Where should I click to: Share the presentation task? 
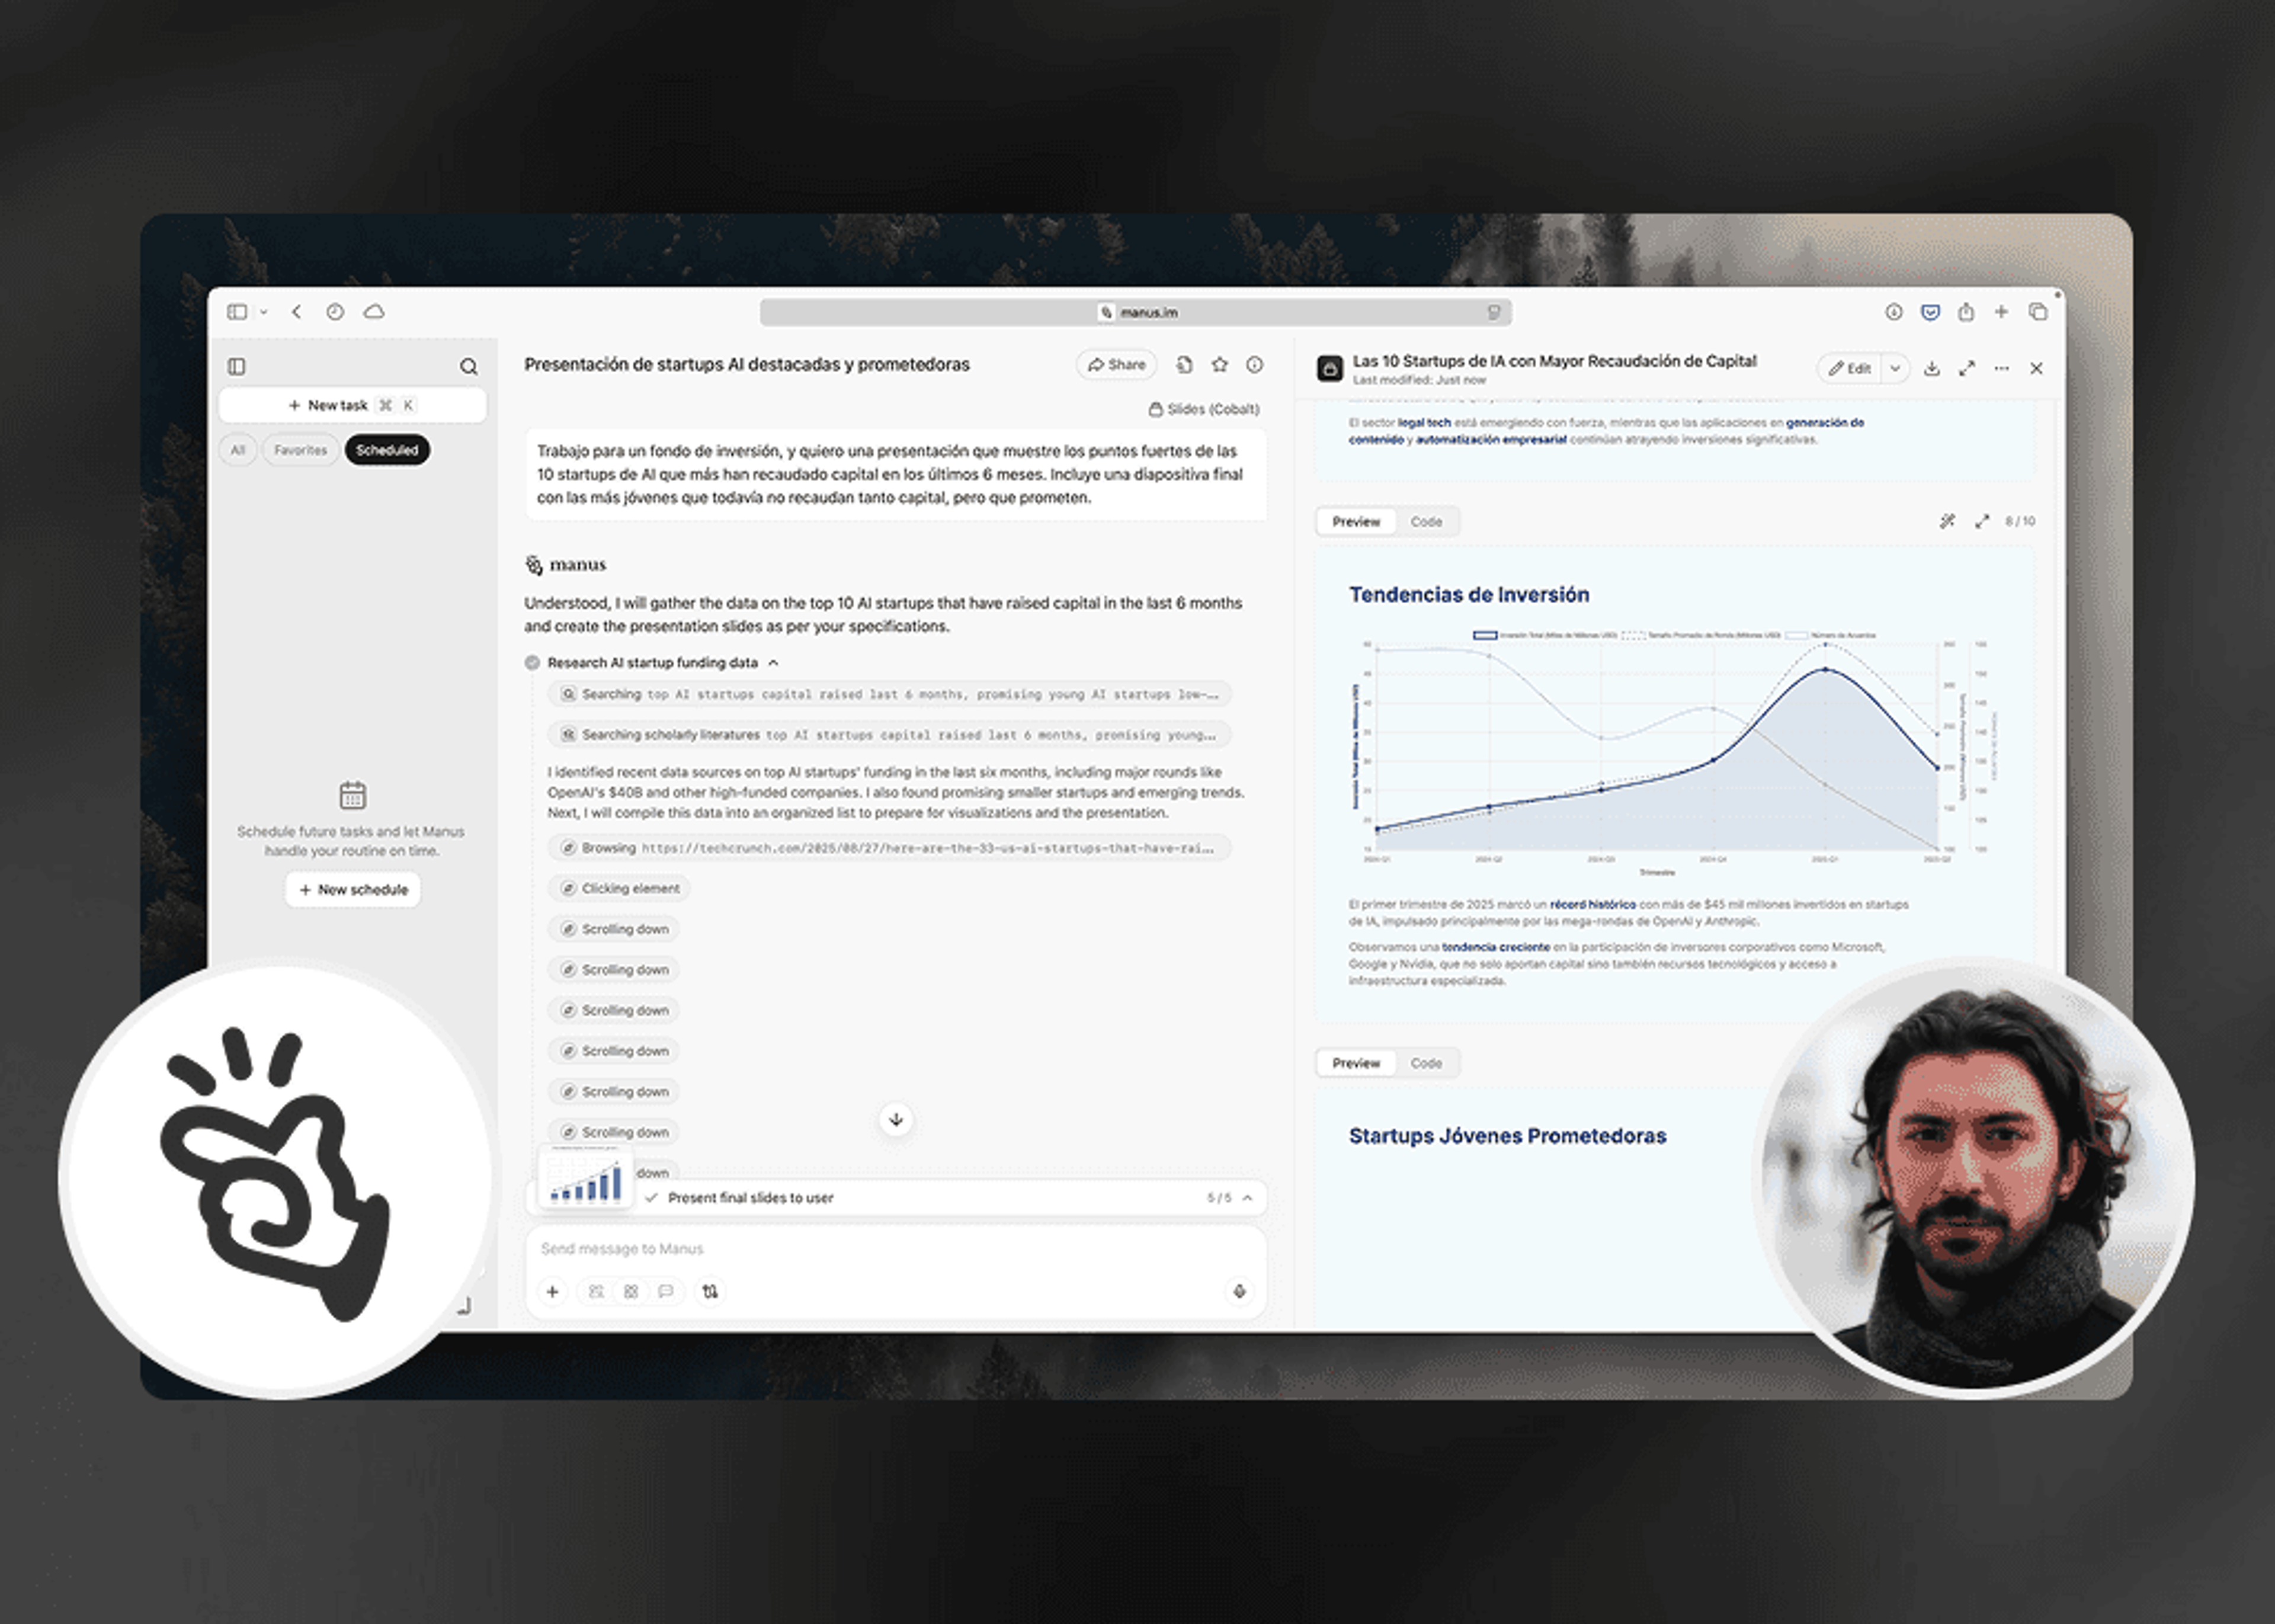[x=1116, y=364]
